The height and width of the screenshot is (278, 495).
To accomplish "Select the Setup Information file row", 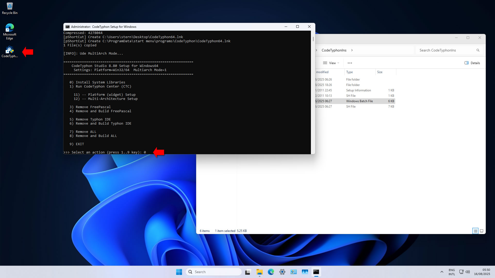I will [x=355, y=90].
